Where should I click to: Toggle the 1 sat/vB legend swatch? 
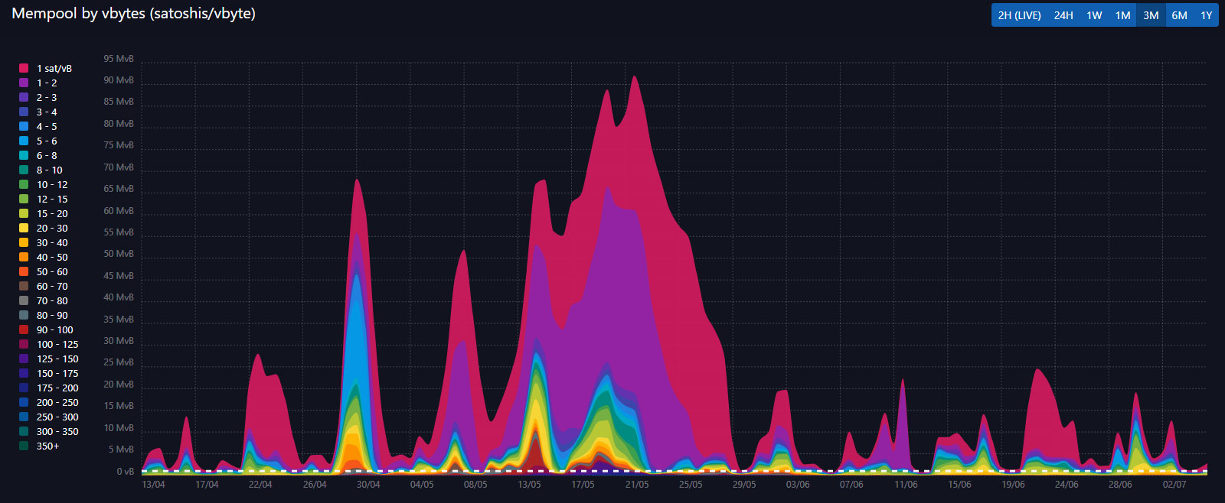(x=24, y=68)
